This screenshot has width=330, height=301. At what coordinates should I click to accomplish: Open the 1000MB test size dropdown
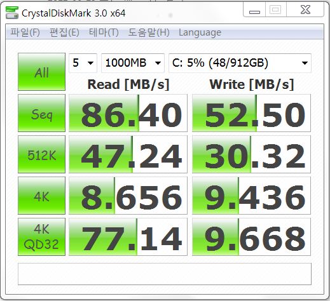133,63
